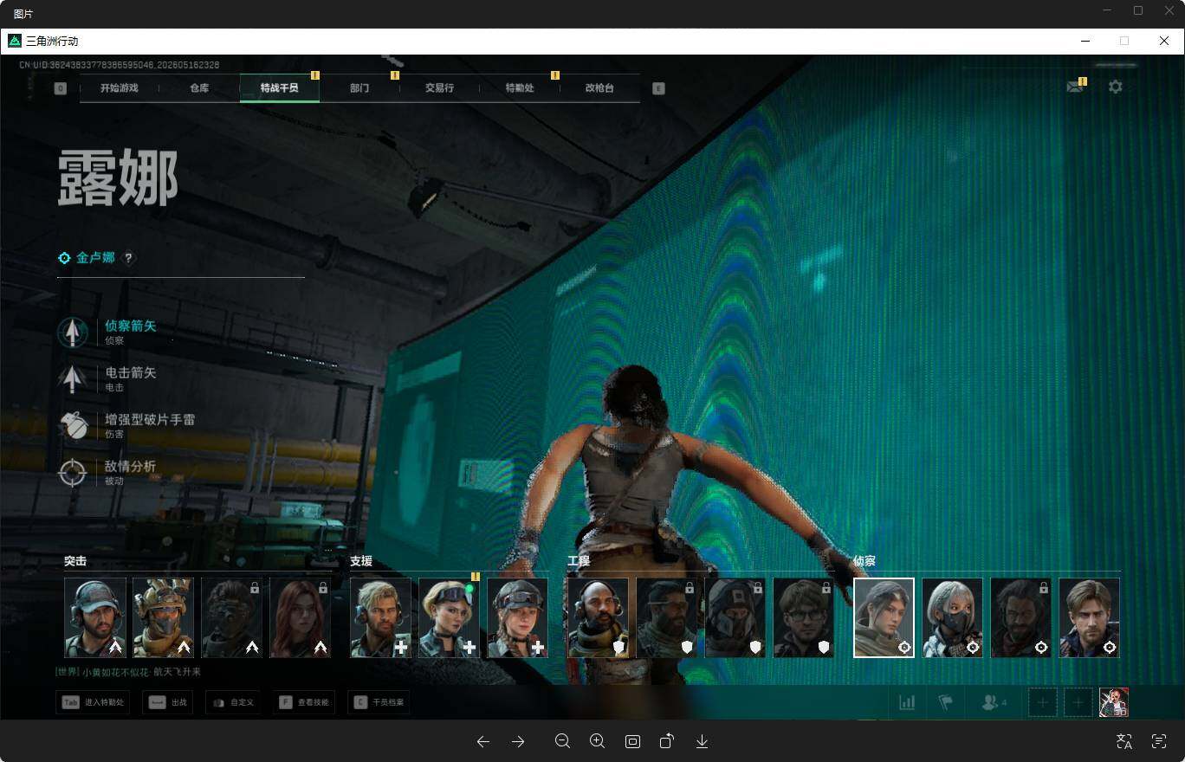Choose the assault operator with tan helmet and mask
Screen dimensions: 1185x762
(164, 618)
